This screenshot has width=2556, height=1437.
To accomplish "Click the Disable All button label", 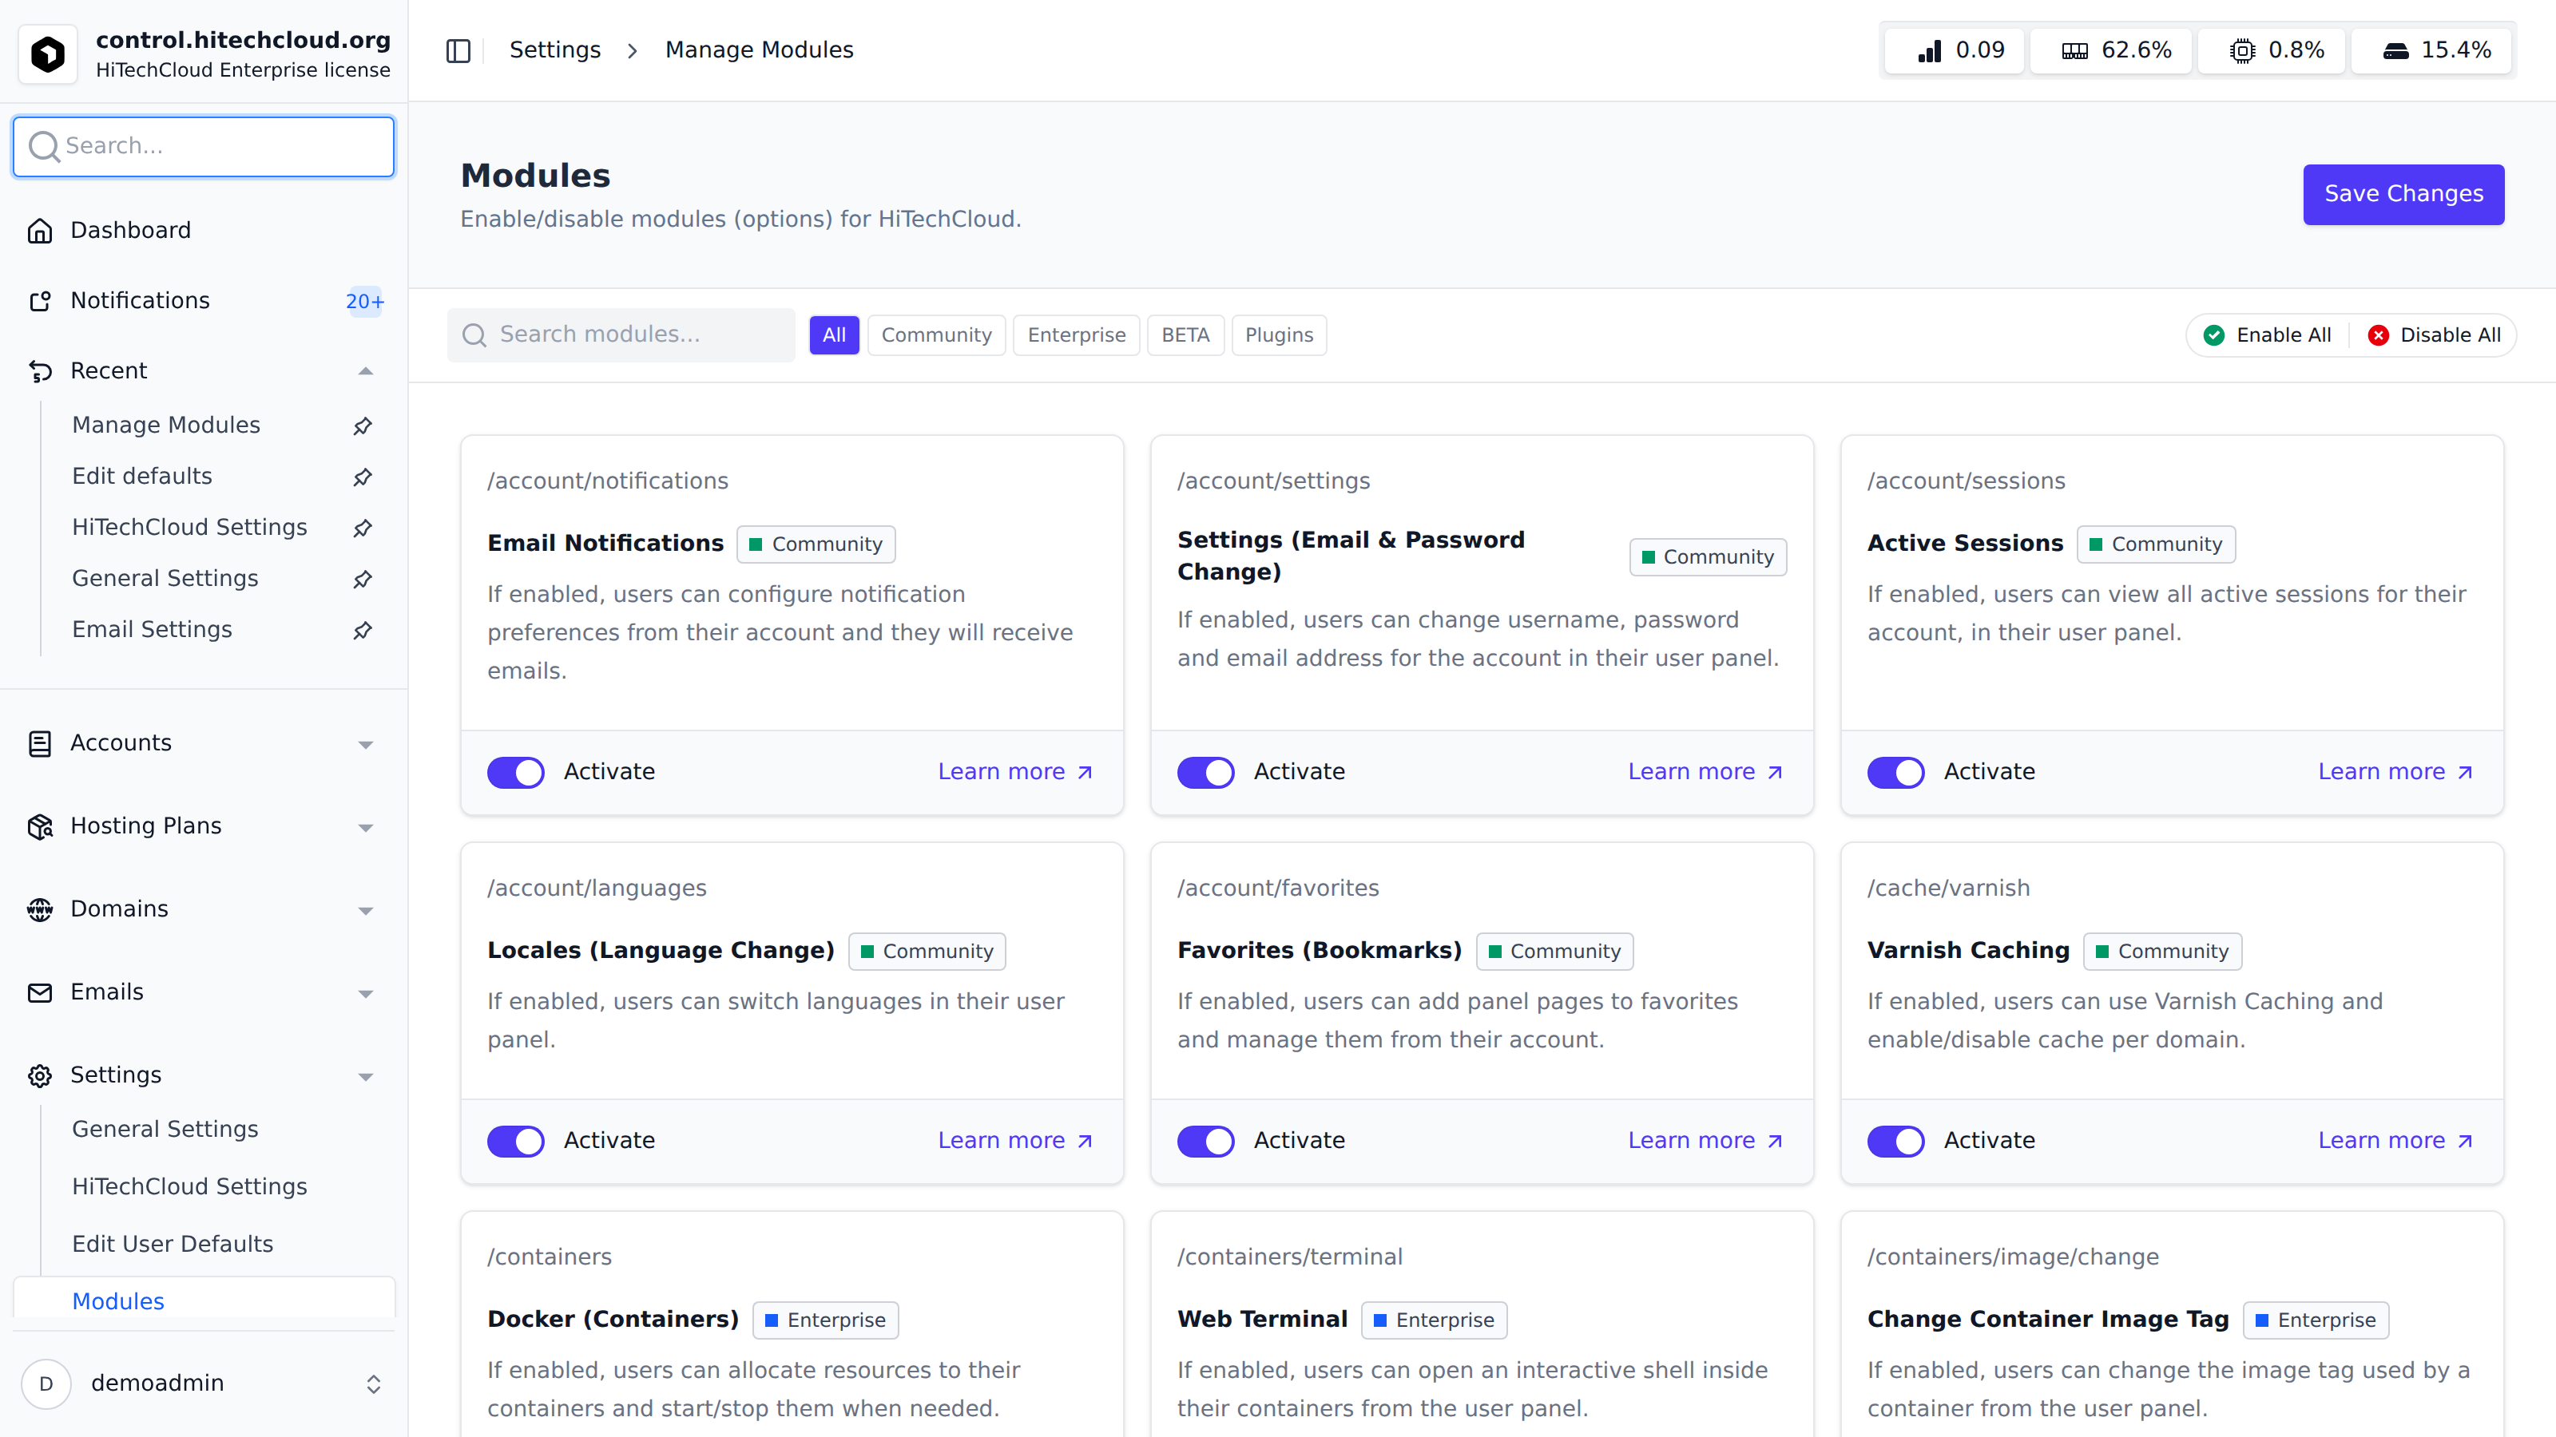I will coord(2450,335).
